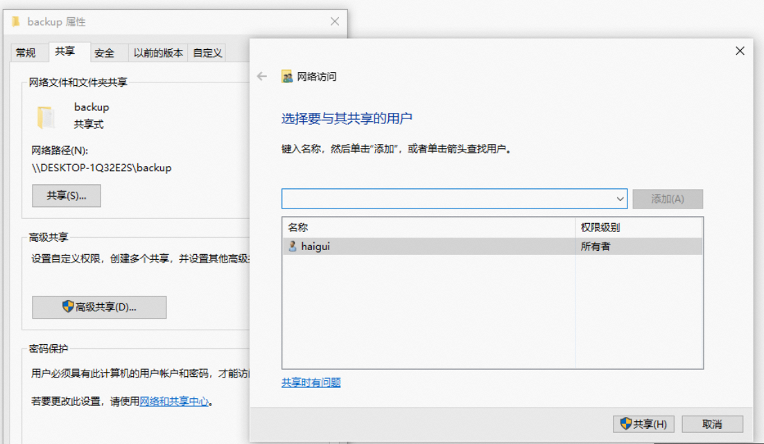Screen dimensions: 764x444
Task: Sort by the 名称 column header
Action: tap(298, 227)
